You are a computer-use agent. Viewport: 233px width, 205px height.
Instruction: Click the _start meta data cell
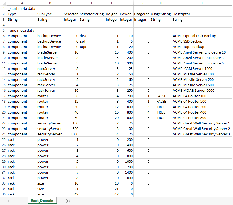(22, 8)
